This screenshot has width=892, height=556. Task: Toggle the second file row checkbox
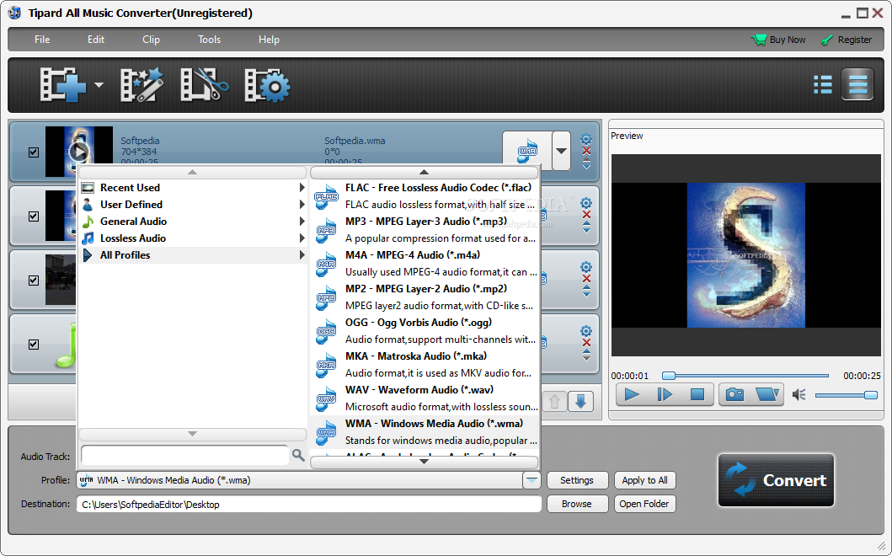pos(34,217)
